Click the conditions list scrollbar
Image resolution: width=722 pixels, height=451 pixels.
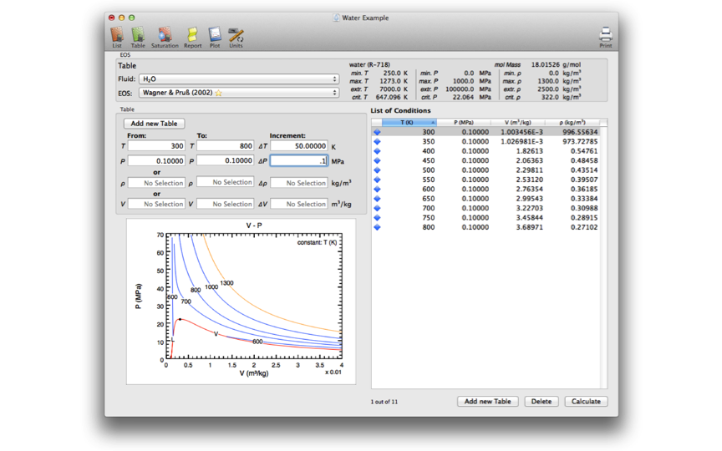(x=603, y=257)
